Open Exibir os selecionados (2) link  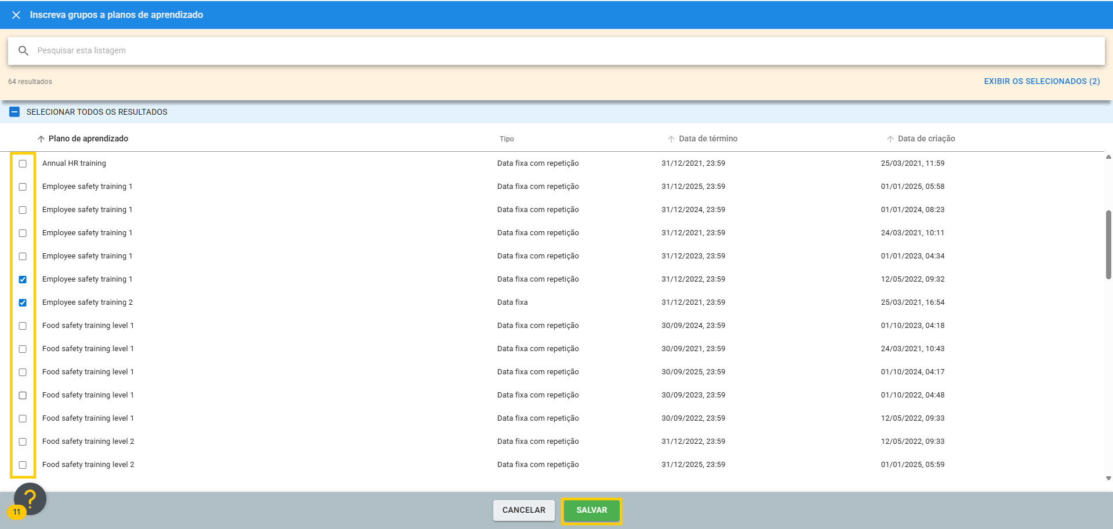click(1041, 82)
